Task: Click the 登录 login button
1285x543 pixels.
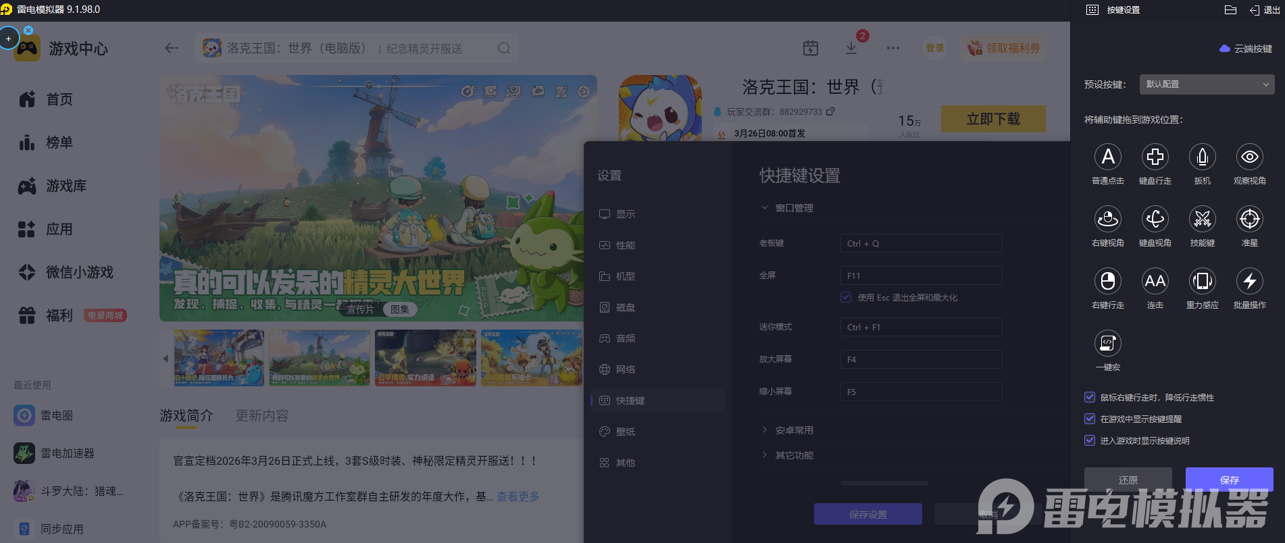Action: [x=935, y=48]
